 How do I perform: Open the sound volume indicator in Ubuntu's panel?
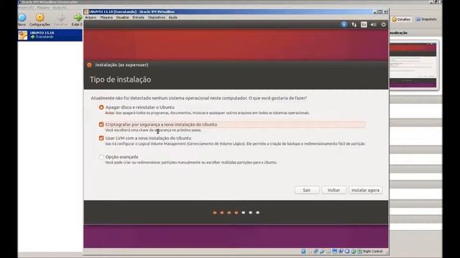tap(374, 24)
